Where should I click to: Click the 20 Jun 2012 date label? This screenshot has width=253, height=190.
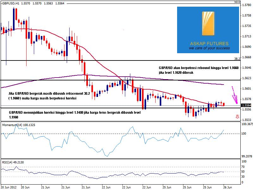pyautogui.click(x=9, y=187)
